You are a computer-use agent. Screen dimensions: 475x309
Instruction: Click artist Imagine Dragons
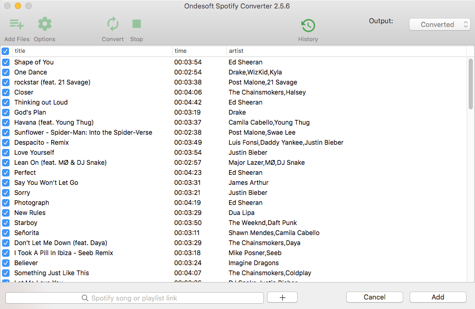coord(253,263)
